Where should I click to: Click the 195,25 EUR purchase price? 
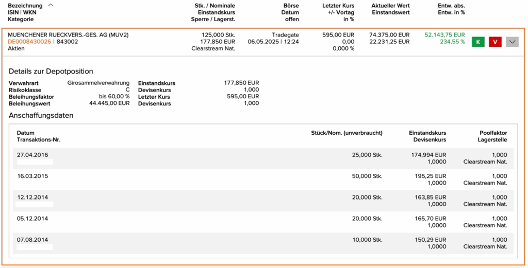(x=431, y=176)
